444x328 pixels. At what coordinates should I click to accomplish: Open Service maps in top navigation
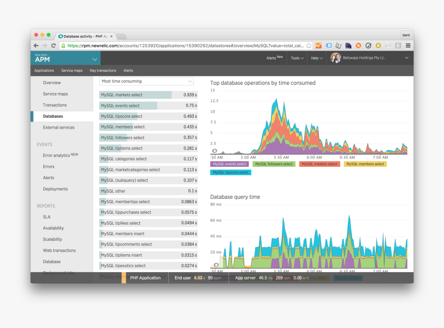pos(72,70)
